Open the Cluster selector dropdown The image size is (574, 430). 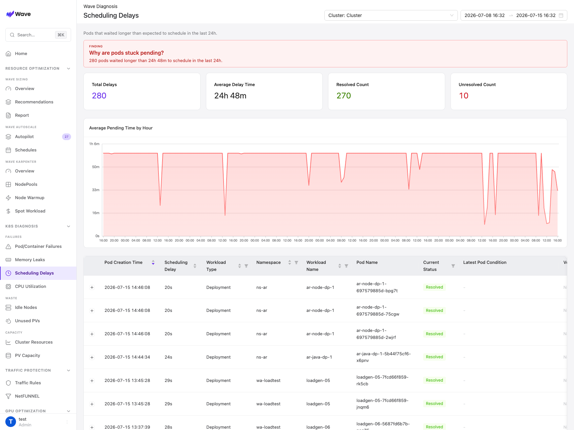coord(391,15)
